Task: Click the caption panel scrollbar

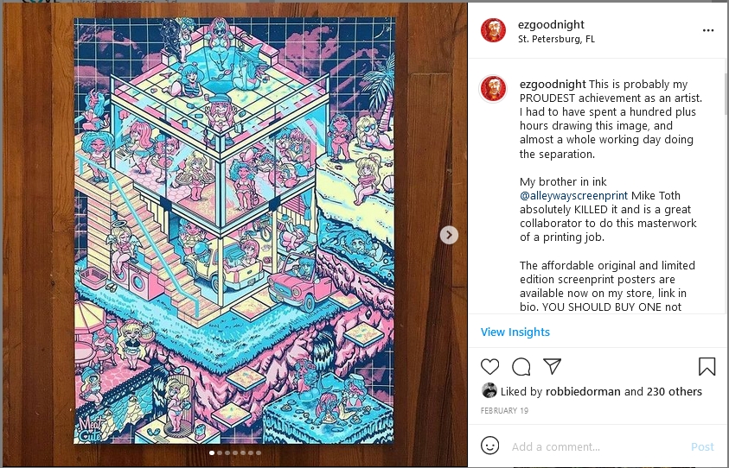Action: pos(726,93)
